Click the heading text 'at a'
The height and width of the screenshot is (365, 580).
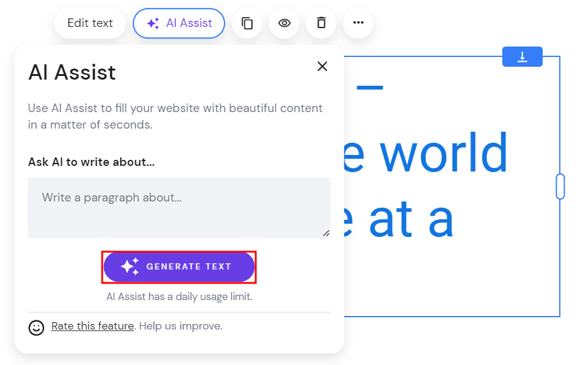point(411,219)
